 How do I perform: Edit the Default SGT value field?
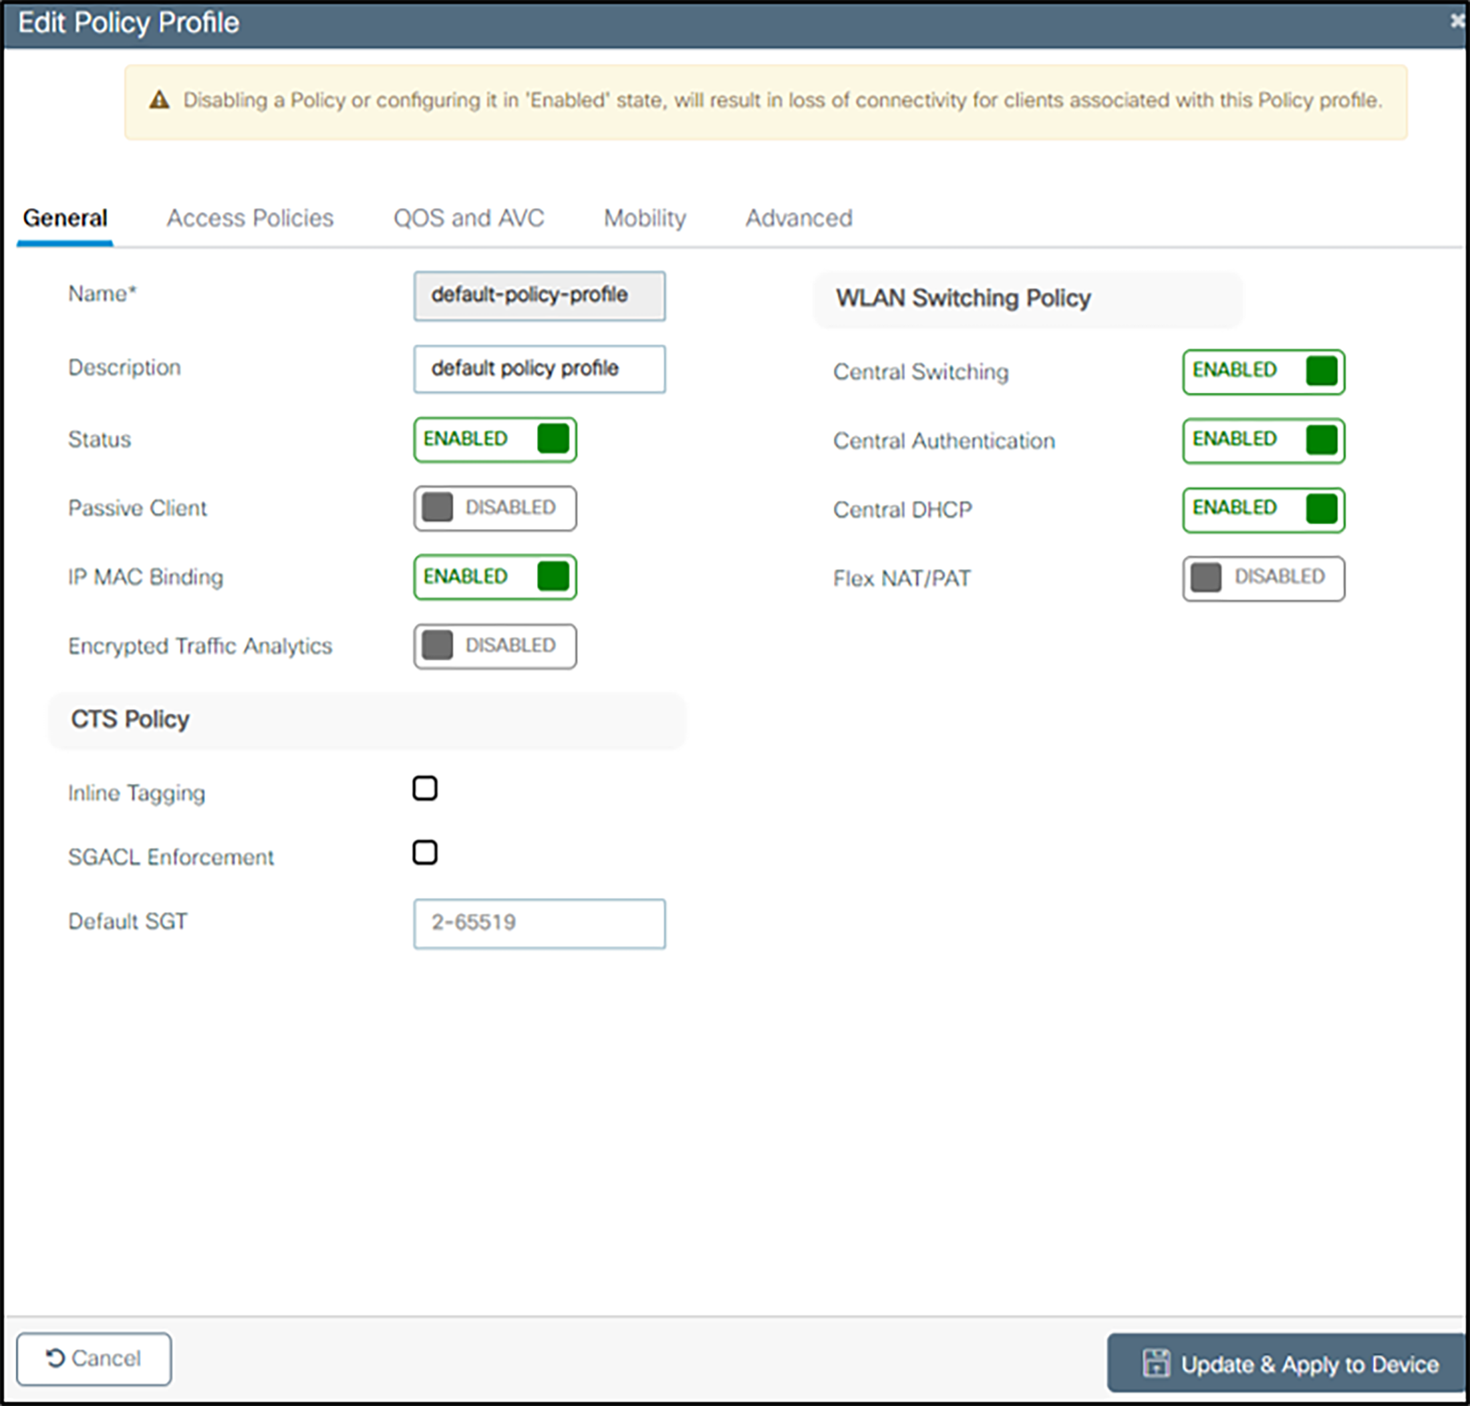pos(539,924)
